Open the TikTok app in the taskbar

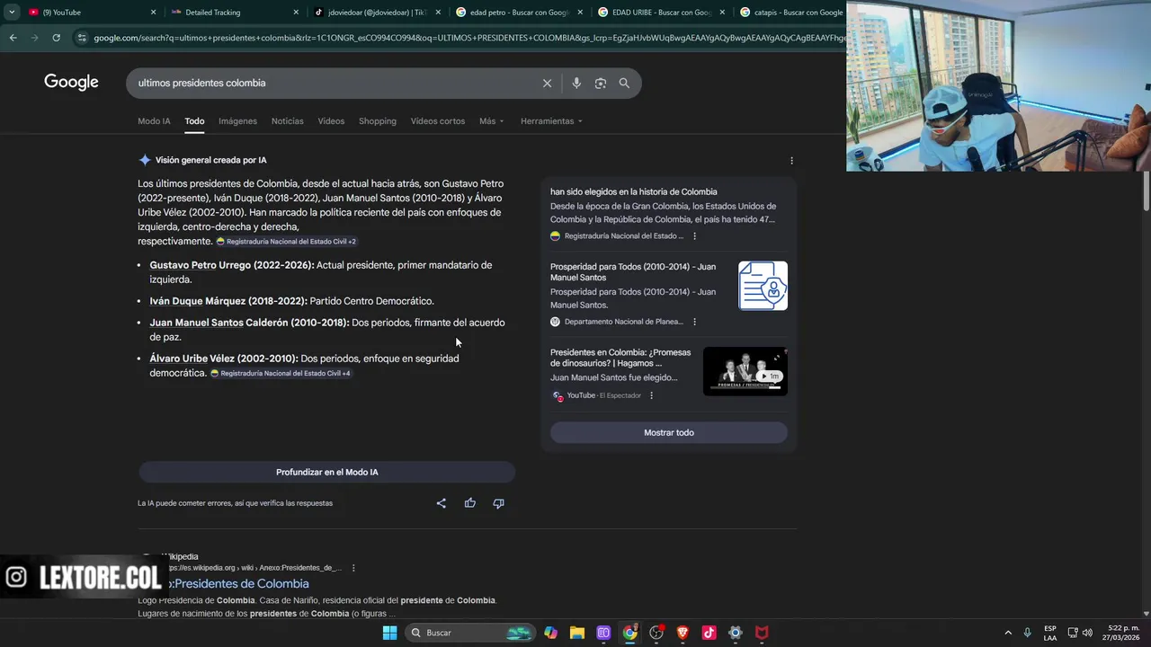point(709,633)
